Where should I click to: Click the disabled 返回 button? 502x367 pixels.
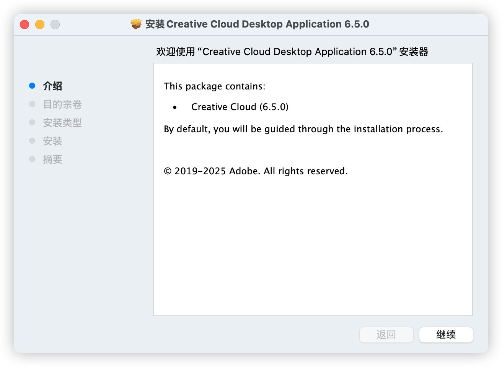pyautogui.click(x=386, y=335)
